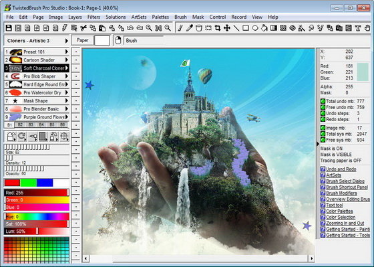Select the Purple Ground Flower brush thumbnail
Screen dimensions: 374x267
click(x=15, y=117)
